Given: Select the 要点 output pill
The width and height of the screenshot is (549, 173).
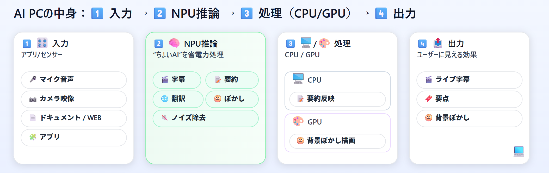Looking at the screenshot, I should pos(469,99).
